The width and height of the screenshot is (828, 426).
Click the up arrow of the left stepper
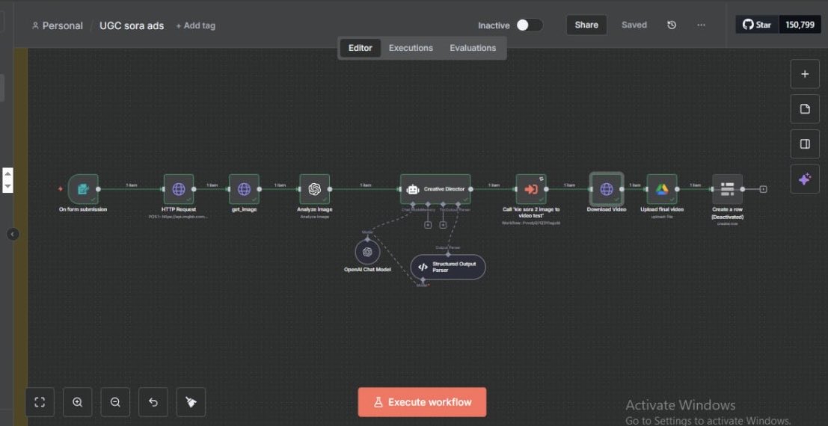point(8,174)
